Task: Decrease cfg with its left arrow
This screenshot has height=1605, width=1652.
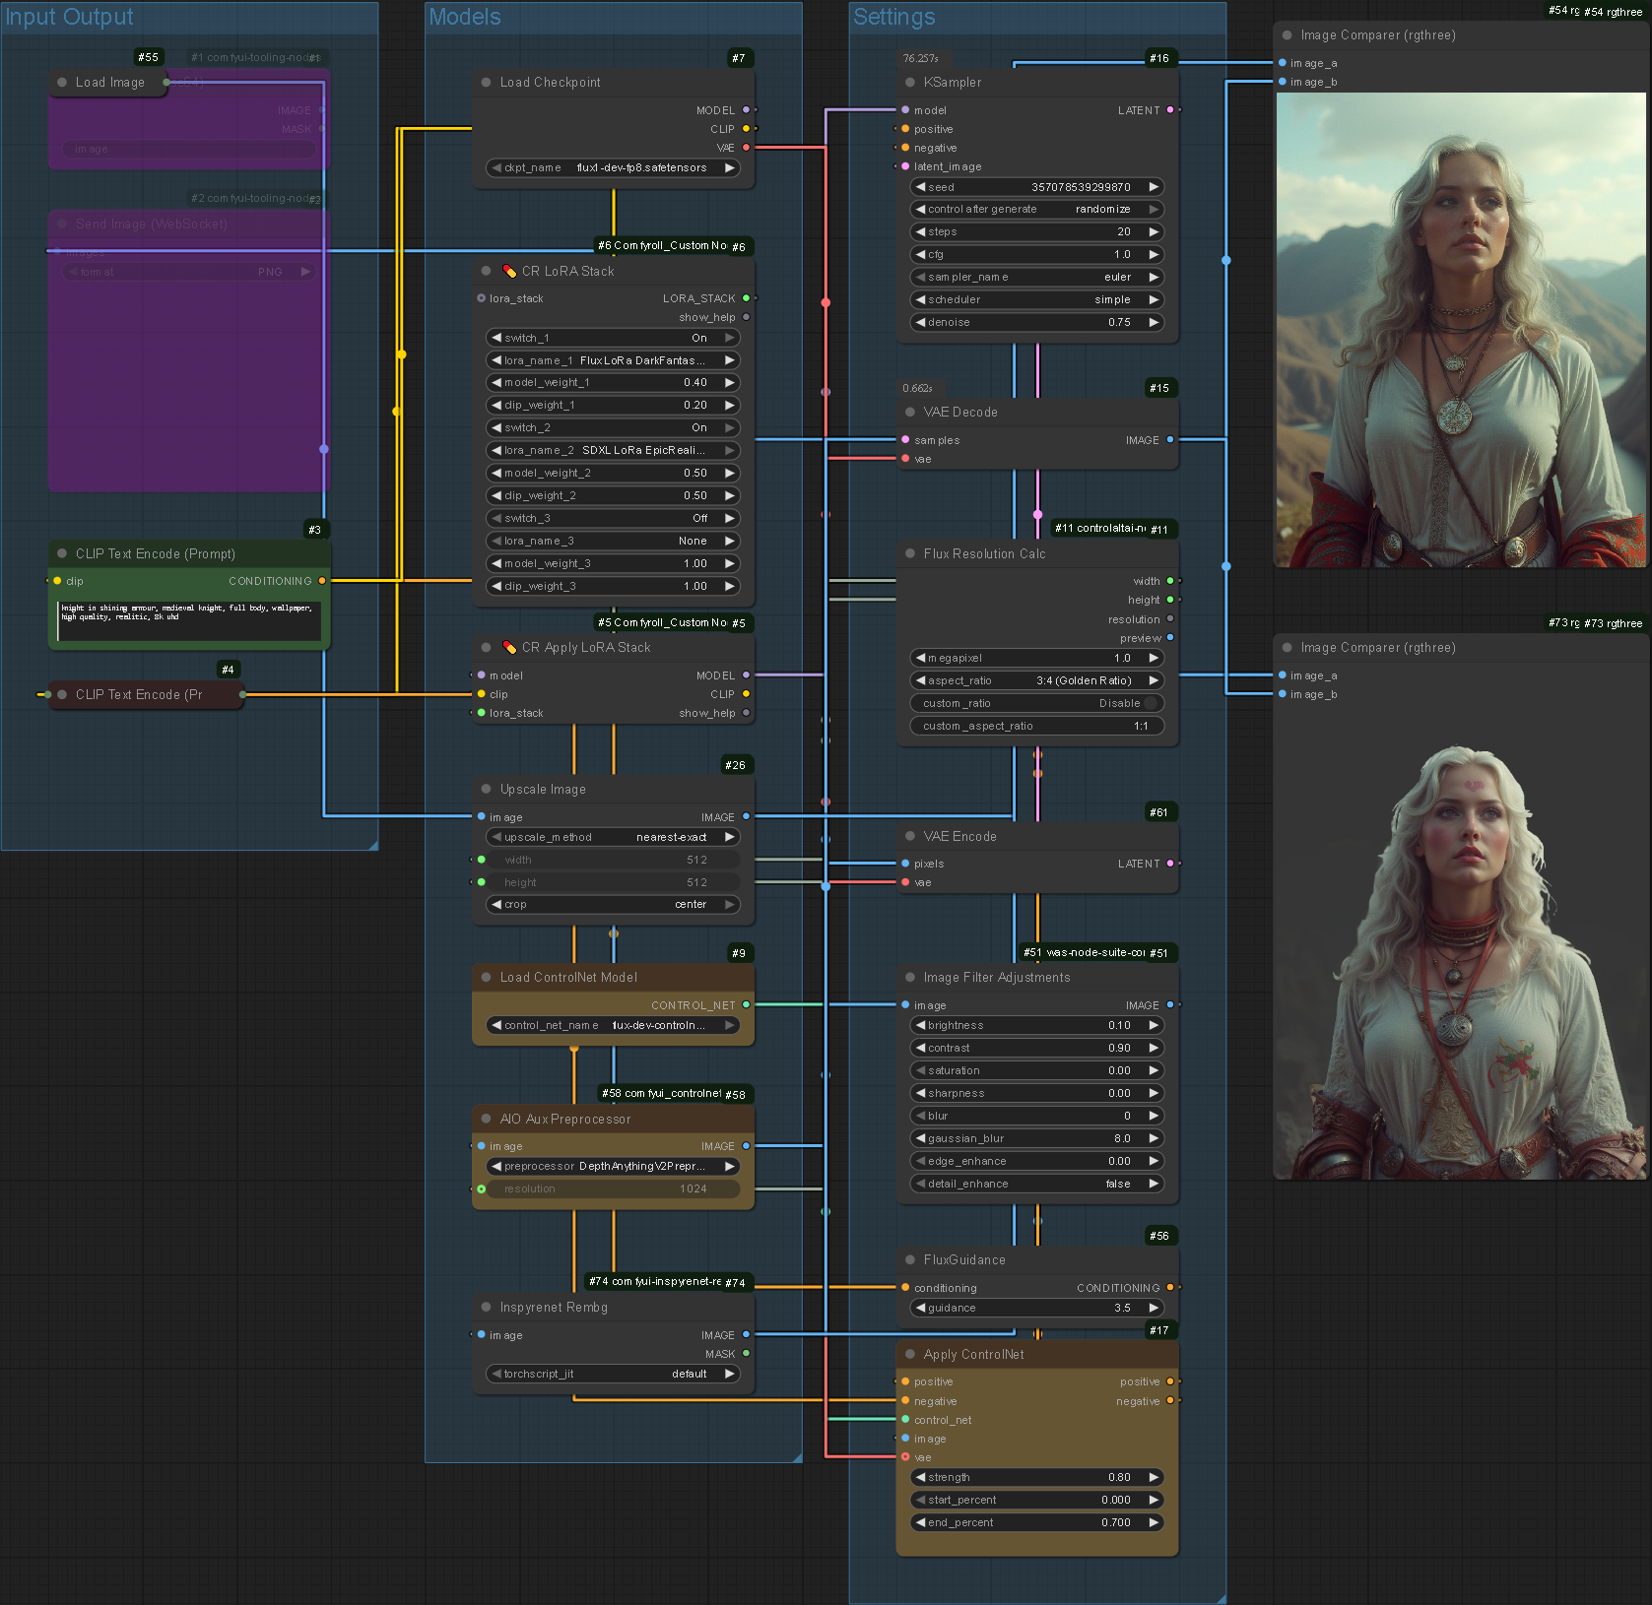Action: (920, 255)
